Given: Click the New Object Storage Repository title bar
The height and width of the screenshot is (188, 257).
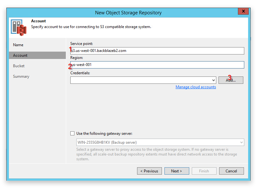Looking at the screenshot, I should click(x=128, y=13).
